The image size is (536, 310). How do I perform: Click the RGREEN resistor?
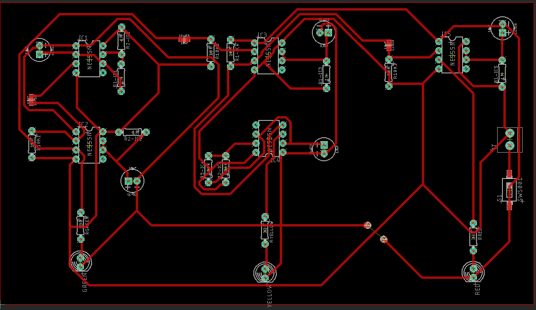pos(80,225)
